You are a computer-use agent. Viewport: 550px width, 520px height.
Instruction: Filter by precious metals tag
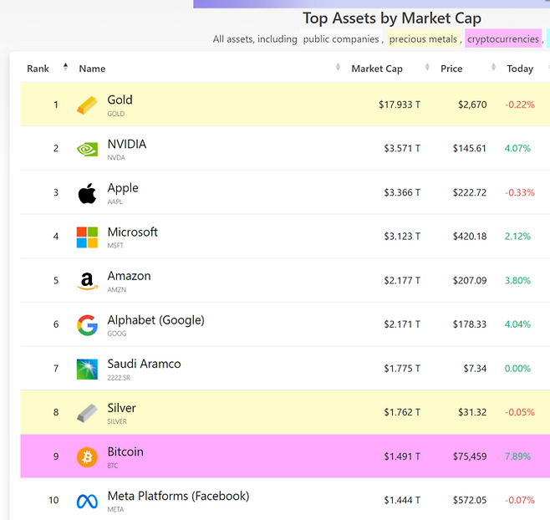pos(423,39)
